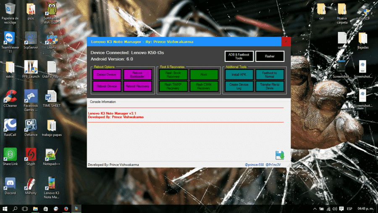Select the RaidCall desktop icon

[x=10, y=128]
